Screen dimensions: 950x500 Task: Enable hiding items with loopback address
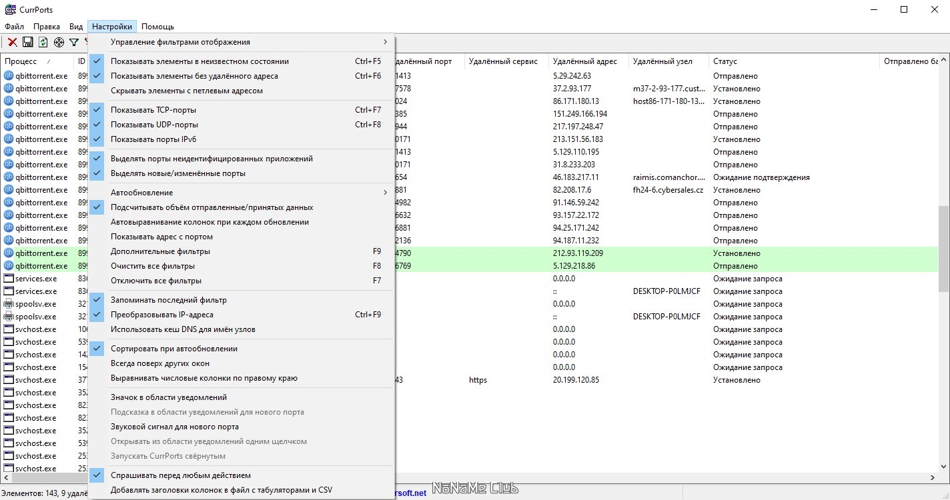click(x=242, y=91)
